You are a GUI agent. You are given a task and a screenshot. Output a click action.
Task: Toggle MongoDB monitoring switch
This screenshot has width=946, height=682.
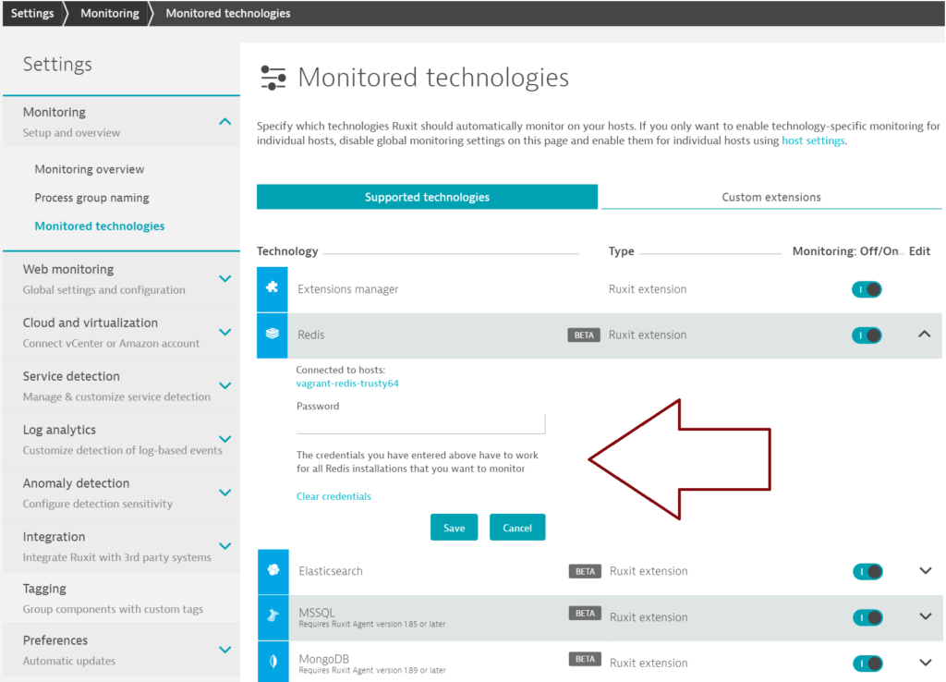click(867, 664)
